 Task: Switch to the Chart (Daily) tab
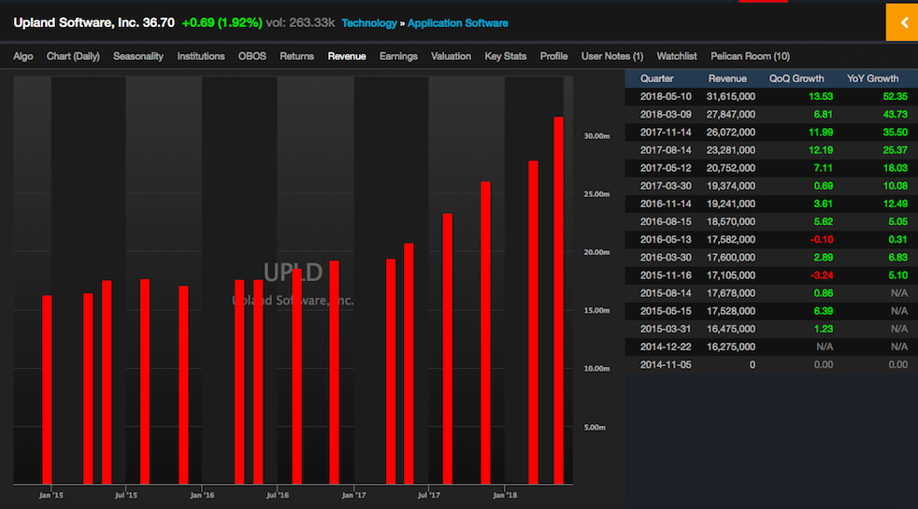click(x=73, y=56)
